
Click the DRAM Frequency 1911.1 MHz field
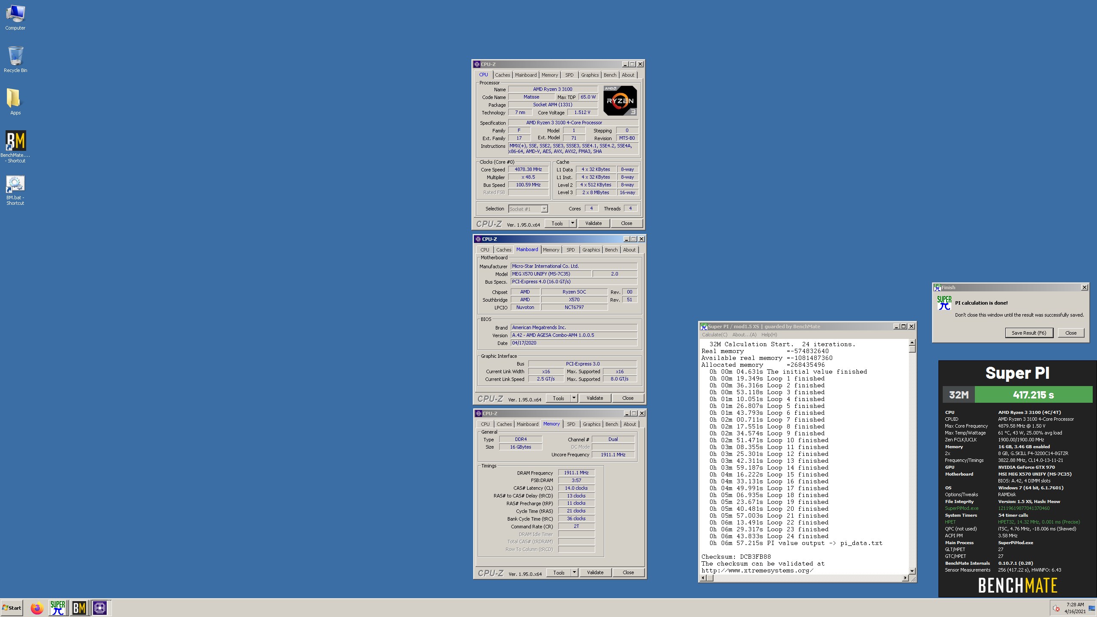[x=576, y=473]
